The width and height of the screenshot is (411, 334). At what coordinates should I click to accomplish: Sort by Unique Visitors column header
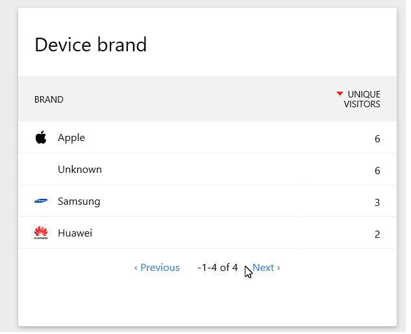coord(358,99)
